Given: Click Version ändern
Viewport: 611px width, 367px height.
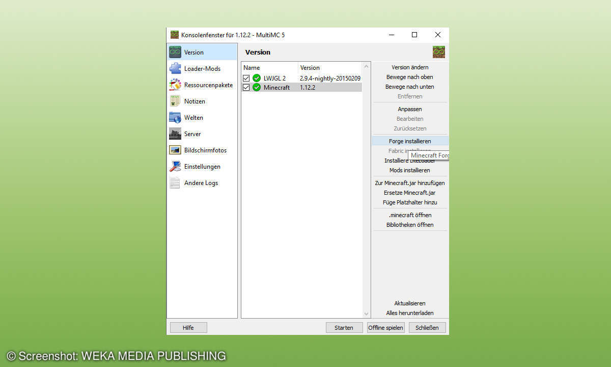Looking at the screenshot, I should (x=410, y=67).
